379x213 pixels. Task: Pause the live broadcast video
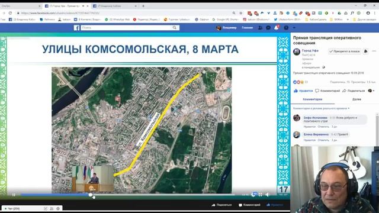[x=14, y=195]
